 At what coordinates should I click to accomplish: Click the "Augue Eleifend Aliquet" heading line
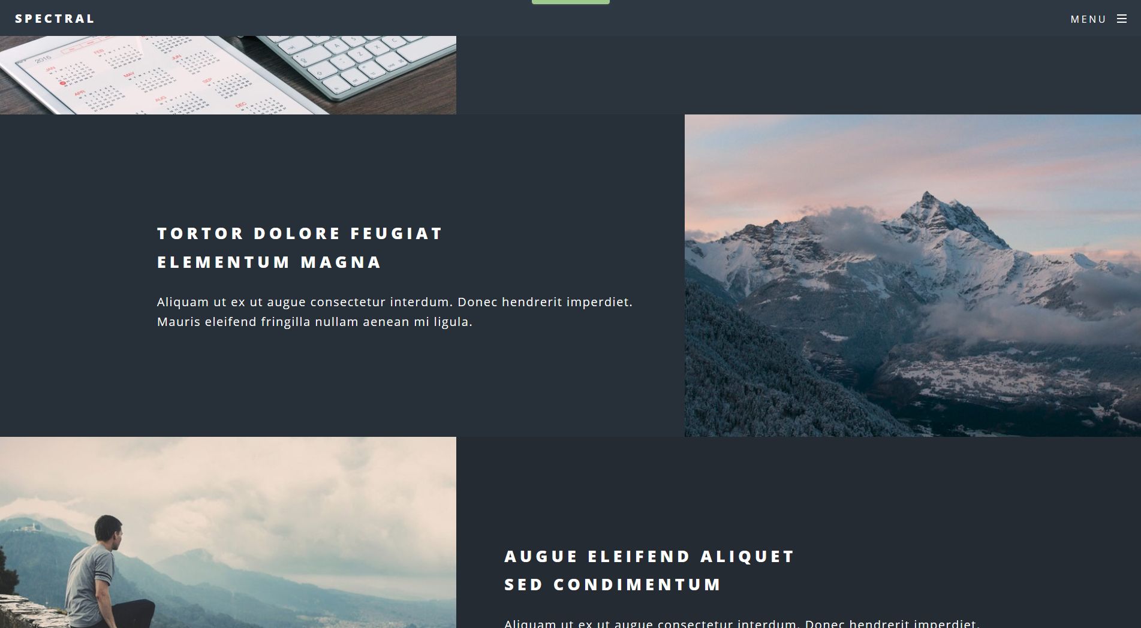[x=649, y=556]
